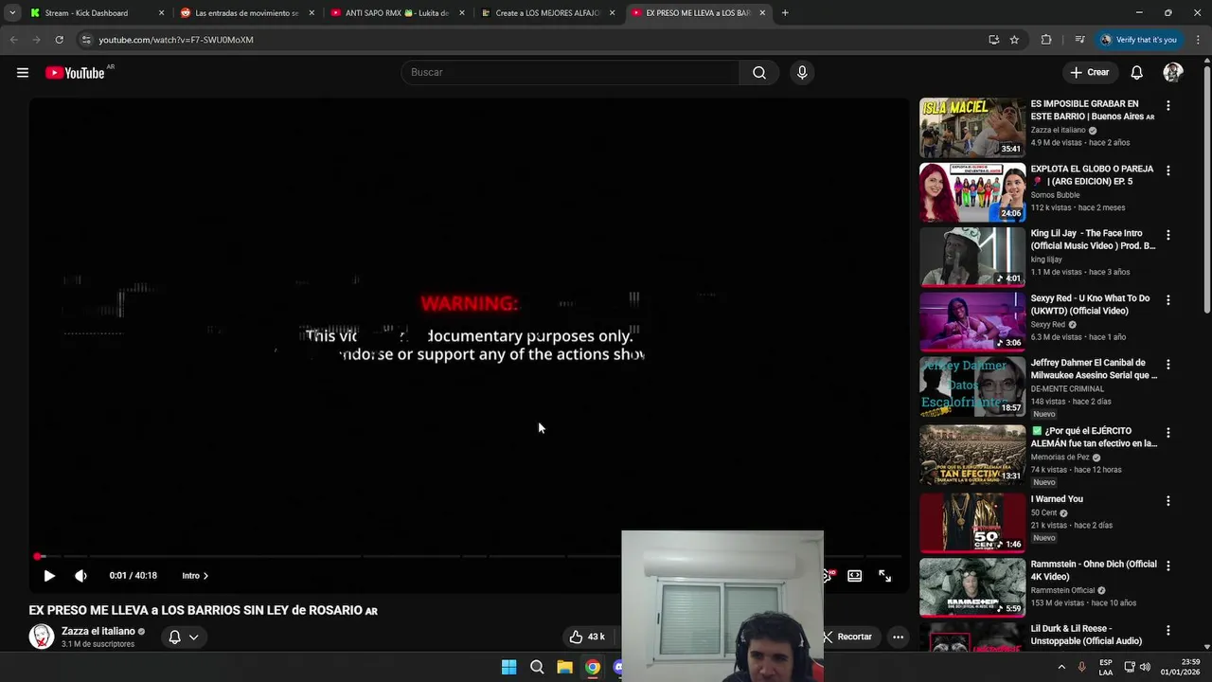Viewport: 1212px width, 682px height.
Task: Open the YouTube hamburger guide menu
Action: [x=23, y=73]
